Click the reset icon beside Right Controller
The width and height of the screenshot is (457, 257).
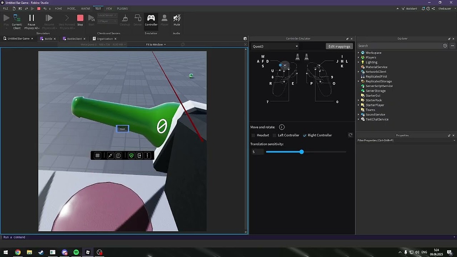(x=350, y=135)
